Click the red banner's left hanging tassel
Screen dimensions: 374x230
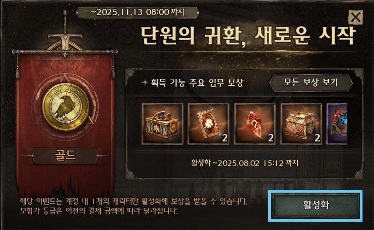pyautogui.click(x=17, y=66)
